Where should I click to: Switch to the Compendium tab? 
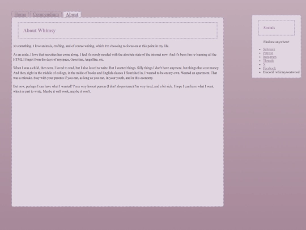pyautogui.click(x=46, y=14)
